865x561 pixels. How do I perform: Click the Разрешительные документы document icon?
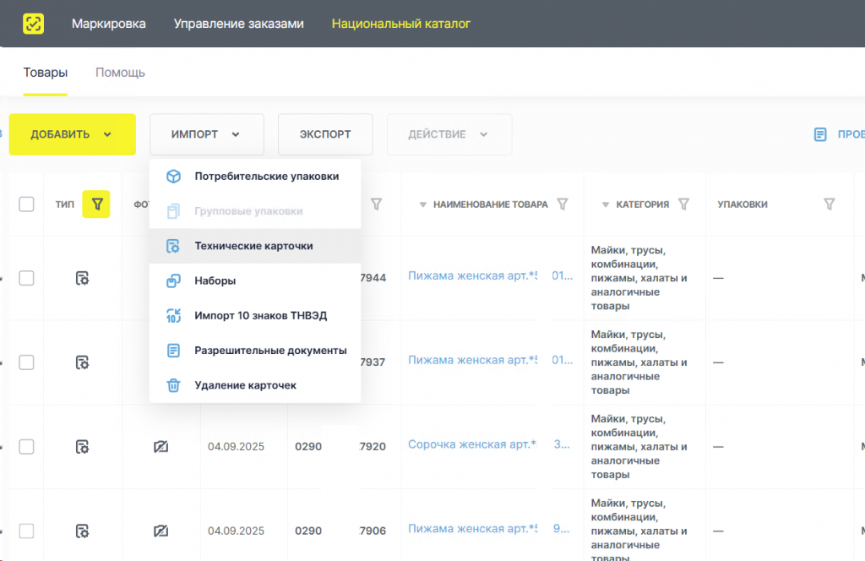(173, 351)
